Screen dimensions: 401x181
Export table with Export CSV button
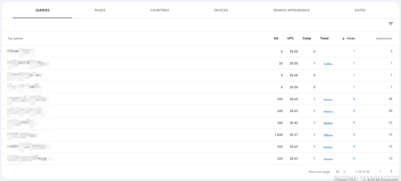[x=346, y=179]
